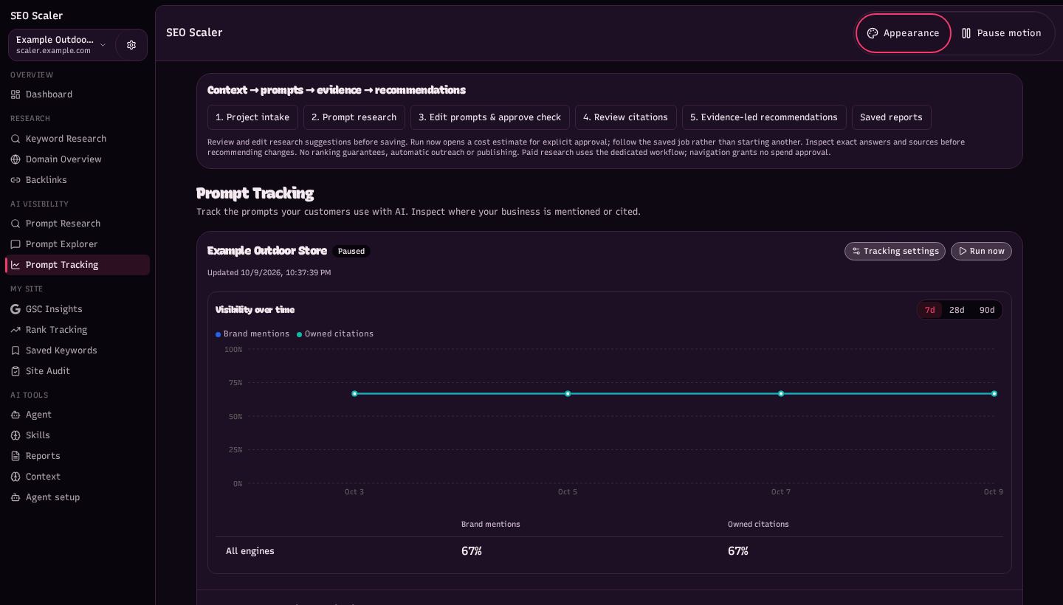Open Tracking settings
1063x605 pixels.
[895, 252]
